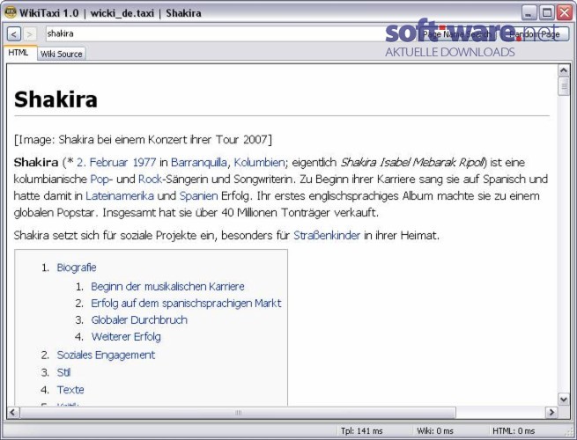Image resolution: width=577 pixels, height=440 pixels.
Task: Switch to the Wiki Source tab
Action: (61, 54)
